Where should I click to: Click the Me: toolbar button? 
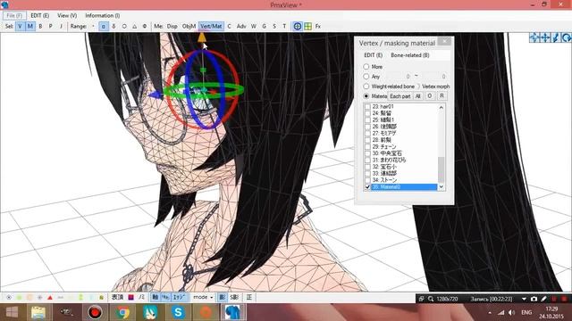158,26
